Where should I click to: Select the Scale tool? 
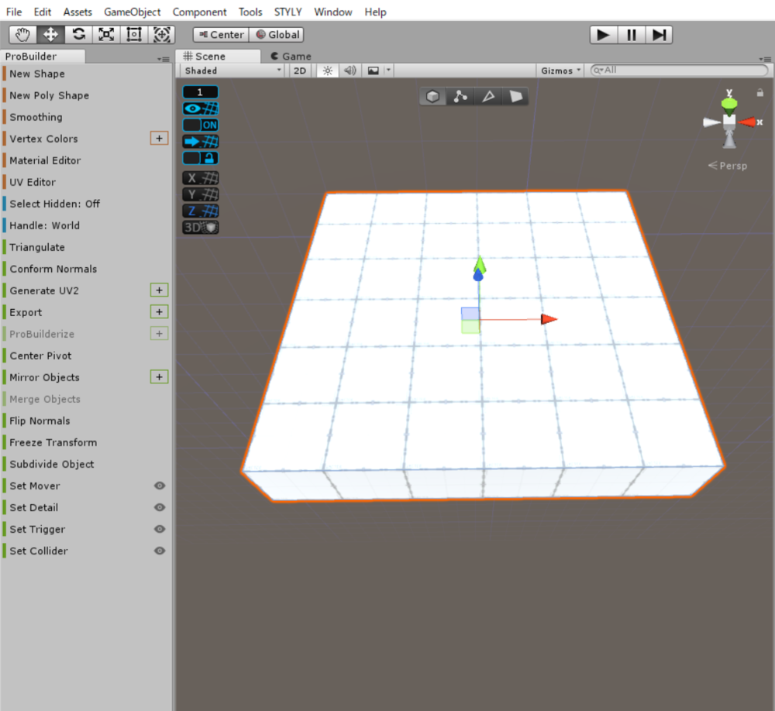(105, 34)
